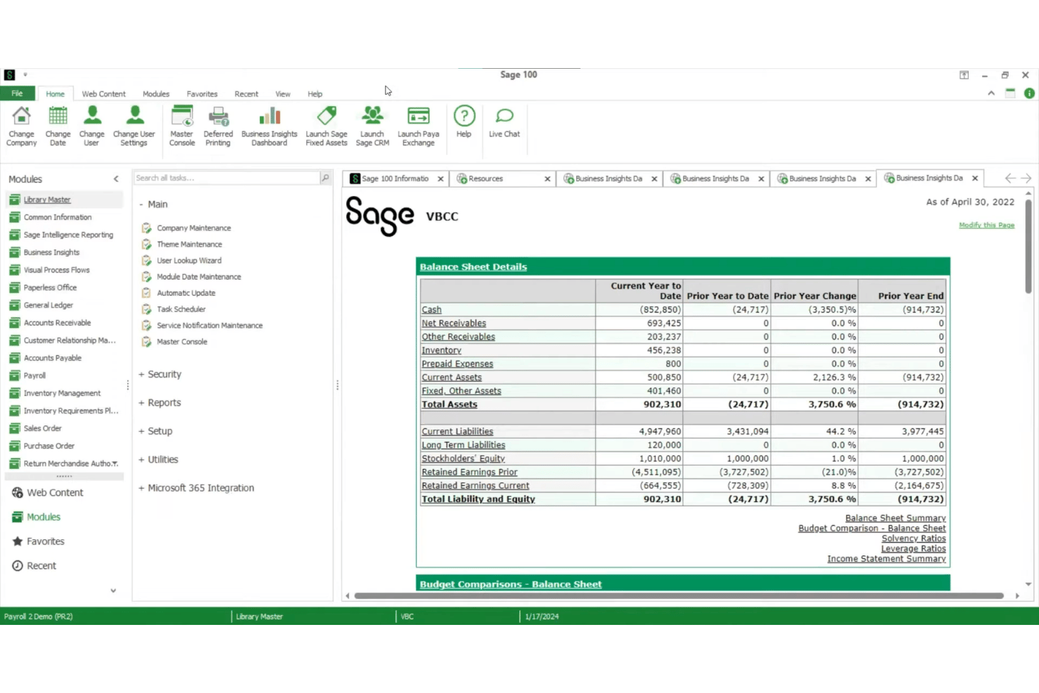This screenshot has width=1039, height=693.
Task: Start a Live Chat
Action: click(x=505, y=121)
